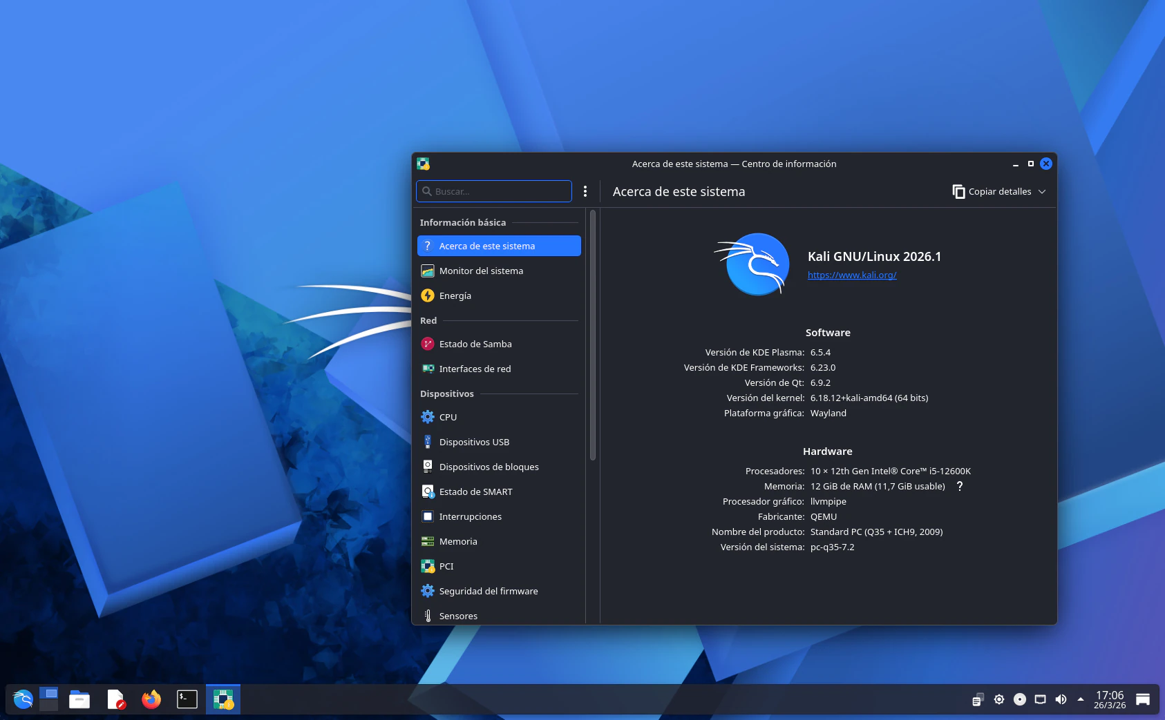Click the sidebar vertical scrollbar
This screenshot has height=720, width=1165.
593,336
